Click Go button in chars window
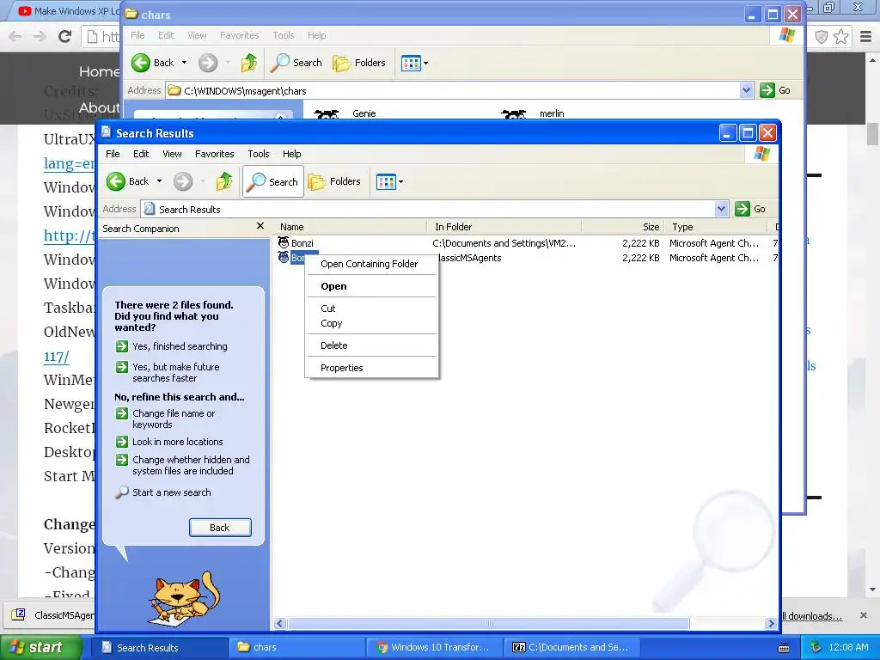This screenshot has height=660, width=880. point(775,90)
